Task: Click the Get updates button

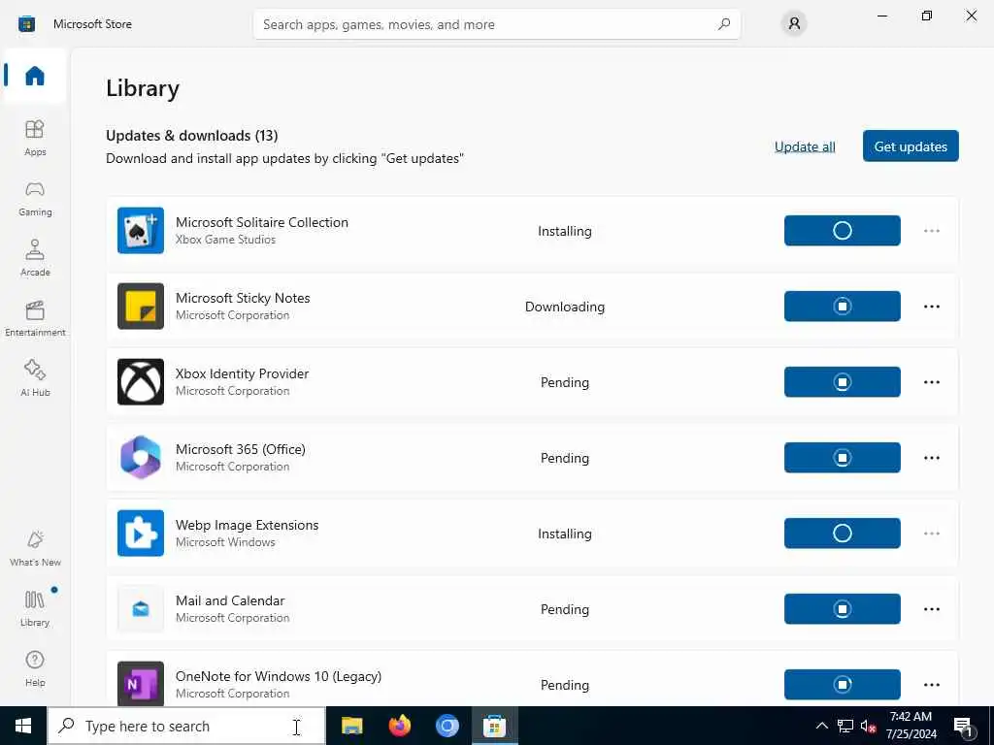Action: (x=911, y=146)
